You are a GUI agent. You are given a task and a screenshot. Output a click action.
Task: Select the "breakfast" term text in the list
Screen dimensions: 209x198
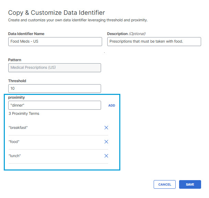point(18,128)
